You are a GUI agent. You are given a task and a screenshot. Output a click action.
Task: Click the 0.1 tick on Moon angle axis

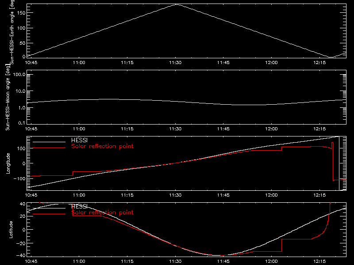click(x=21, y=123)
